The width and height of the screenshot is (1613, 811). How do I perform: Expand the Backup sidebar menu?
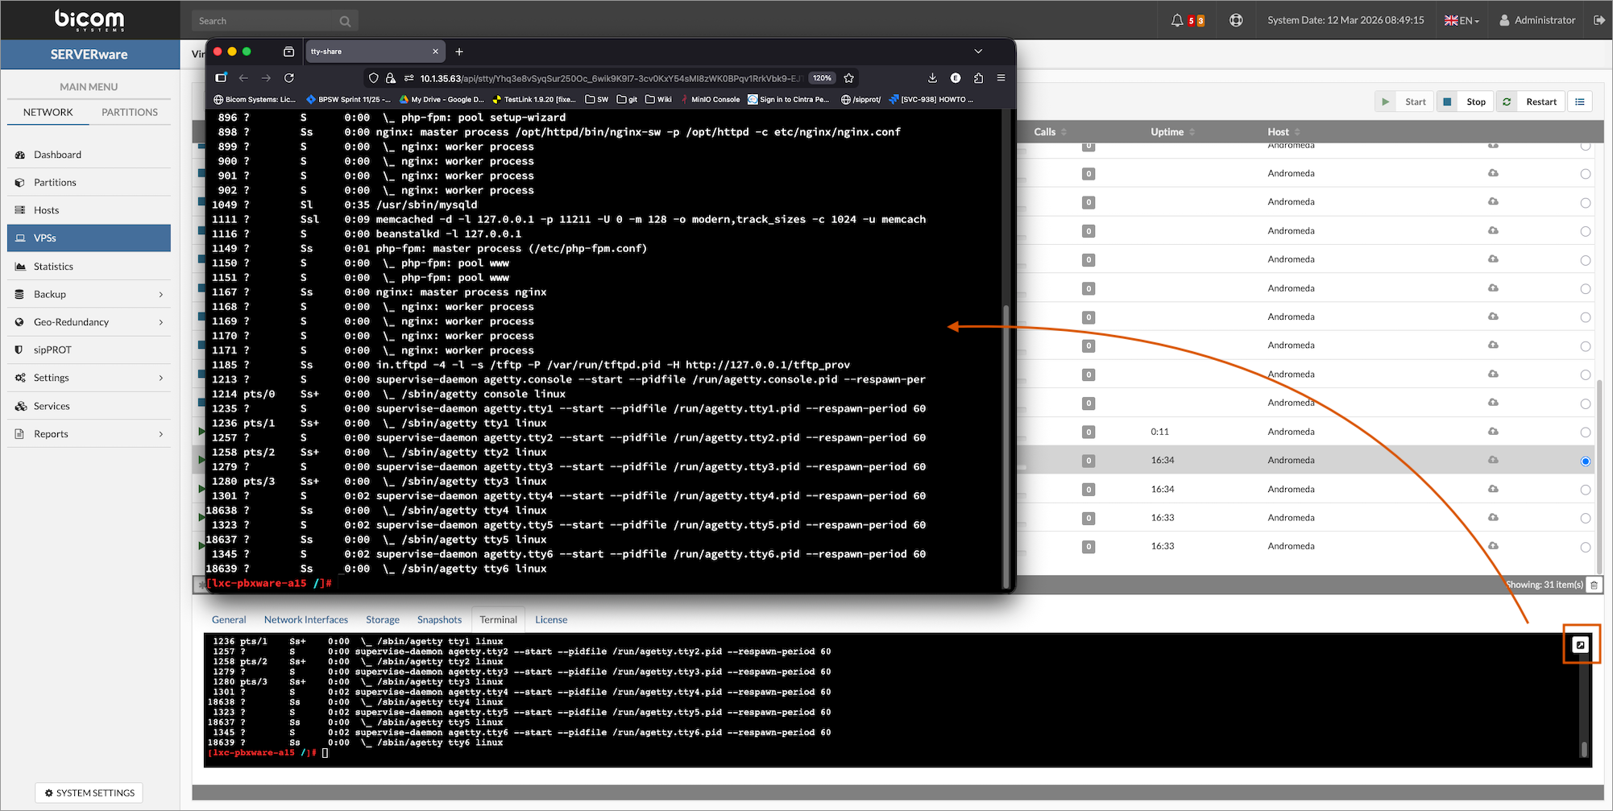click(89, 295)
